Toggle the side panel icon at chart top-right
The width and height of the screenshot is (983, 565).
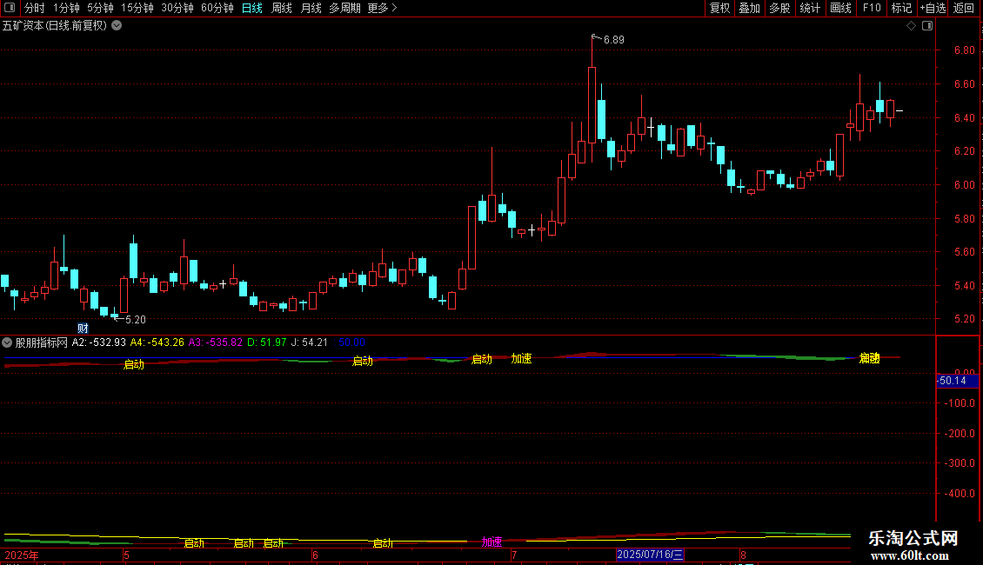point(927,26)
